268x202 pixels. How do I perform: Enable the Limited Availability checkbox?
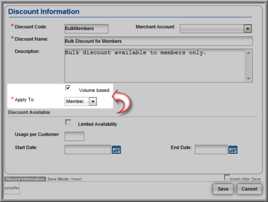(68, 122)
